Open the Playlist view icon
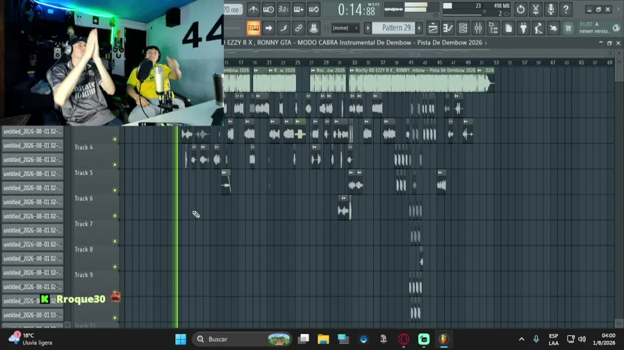 coord(433,28)
